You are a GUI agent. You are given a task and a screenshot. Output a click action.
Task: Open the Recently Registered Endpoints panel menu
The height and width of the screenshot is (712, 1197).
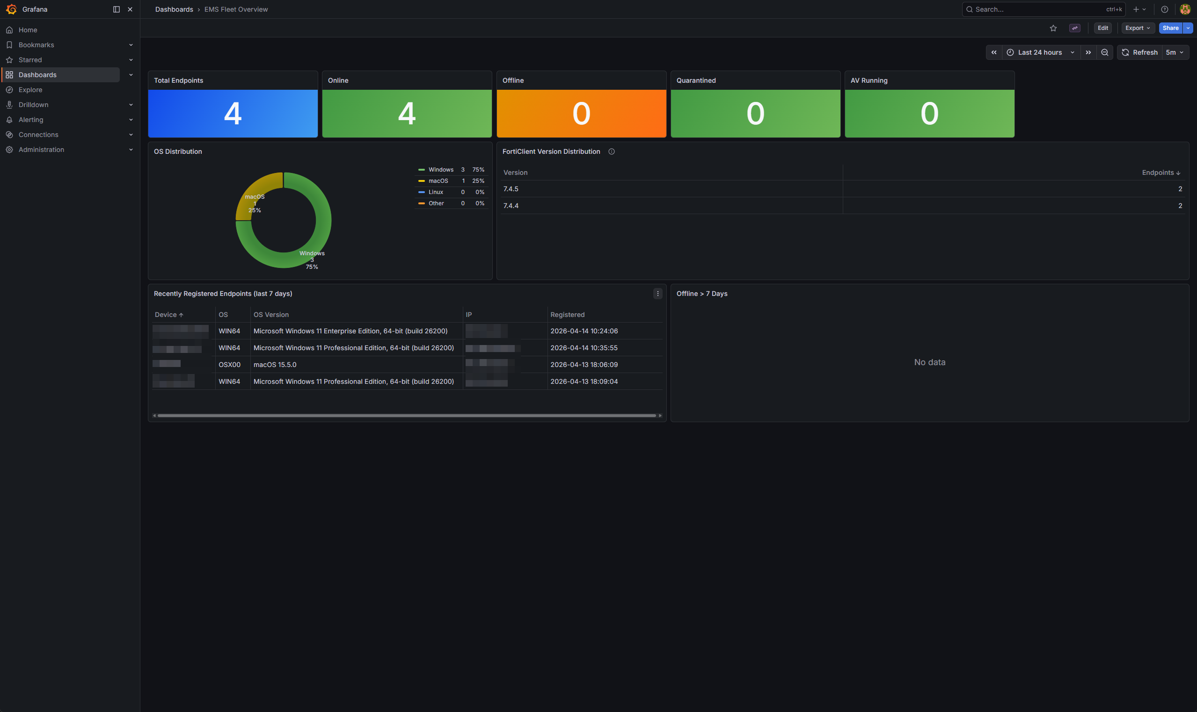(x=657, y=294)
